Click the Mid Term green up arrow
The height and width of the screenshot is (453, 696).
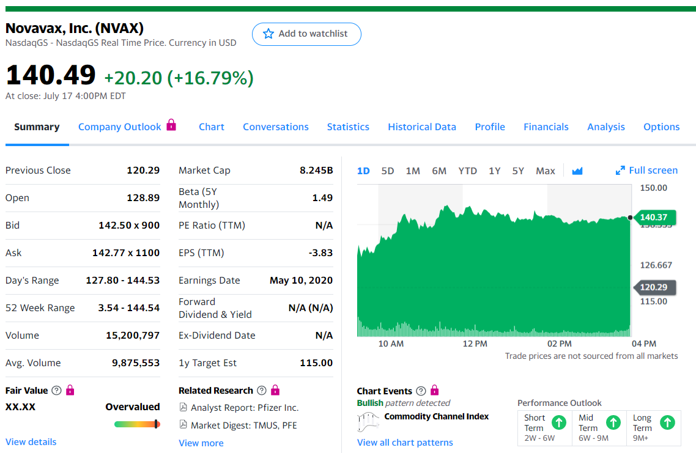point(613,422)
